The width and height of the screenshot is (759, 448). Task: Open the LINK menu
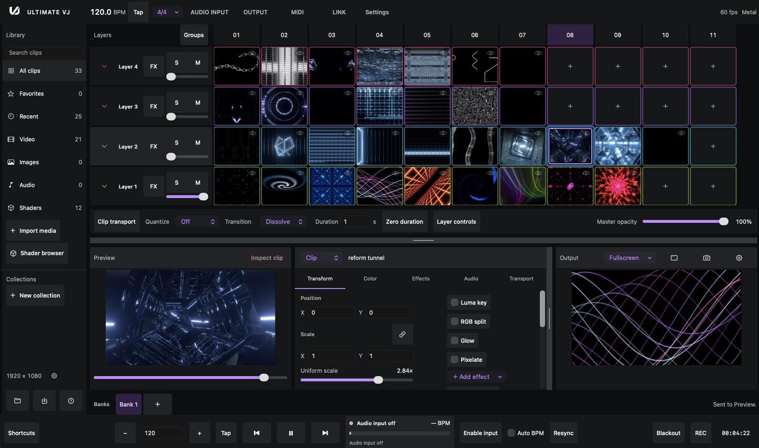tap(339, 12)
